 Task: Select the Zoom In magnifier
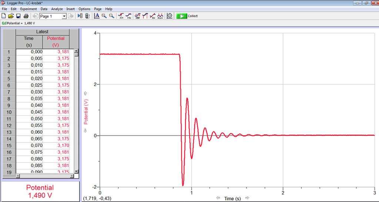pos(104,16)
